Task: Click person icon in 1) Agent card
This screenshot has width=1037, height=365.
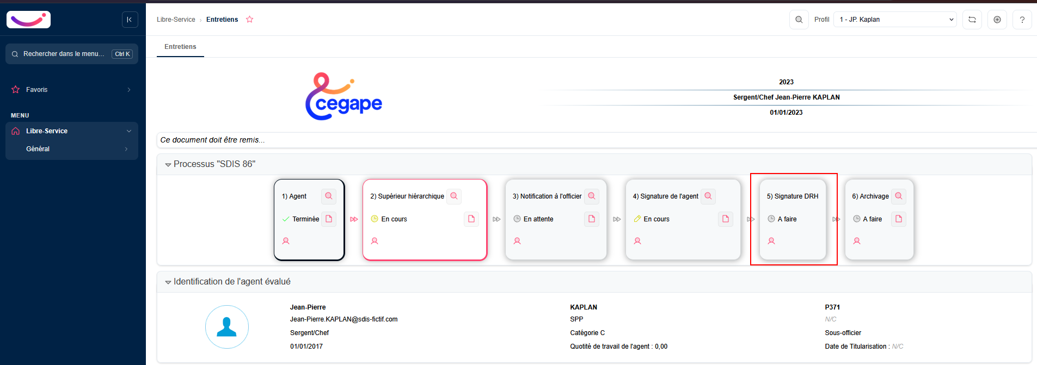Action: (286, 241)
